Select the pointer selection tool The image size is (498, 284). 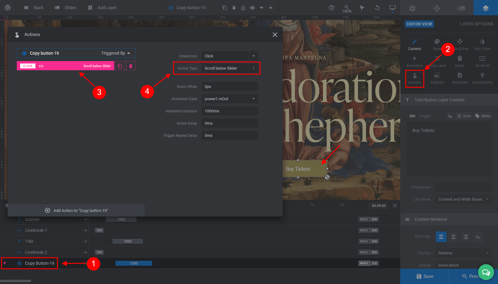click(x=362, y=8)
